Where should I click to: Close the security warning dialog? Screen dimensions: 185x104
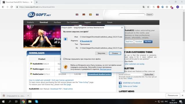click(122, 27)
